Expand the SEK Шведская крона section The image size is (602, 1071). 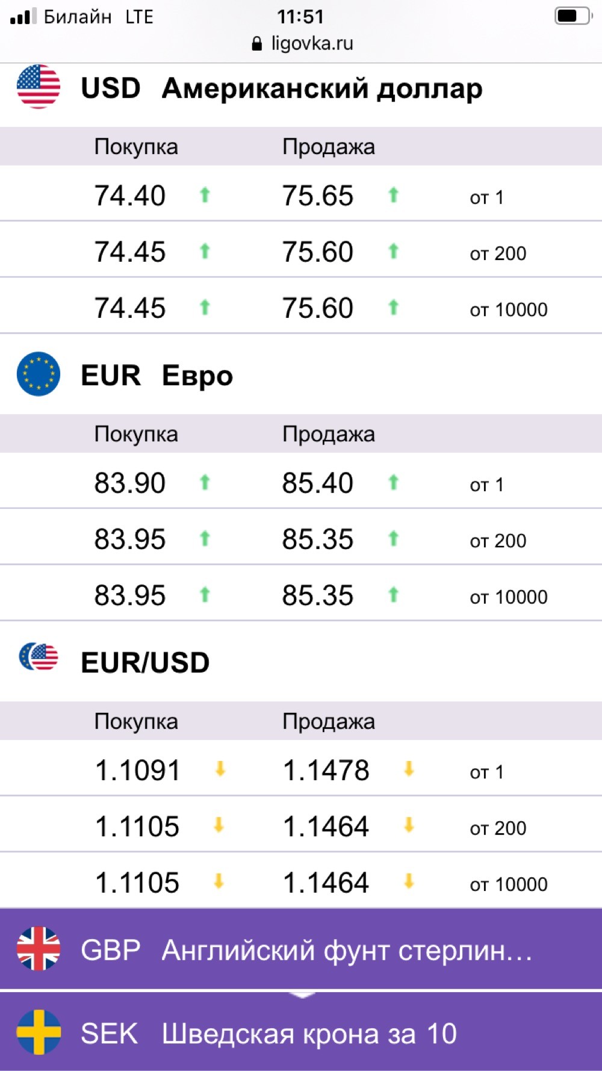point(301,1032)
